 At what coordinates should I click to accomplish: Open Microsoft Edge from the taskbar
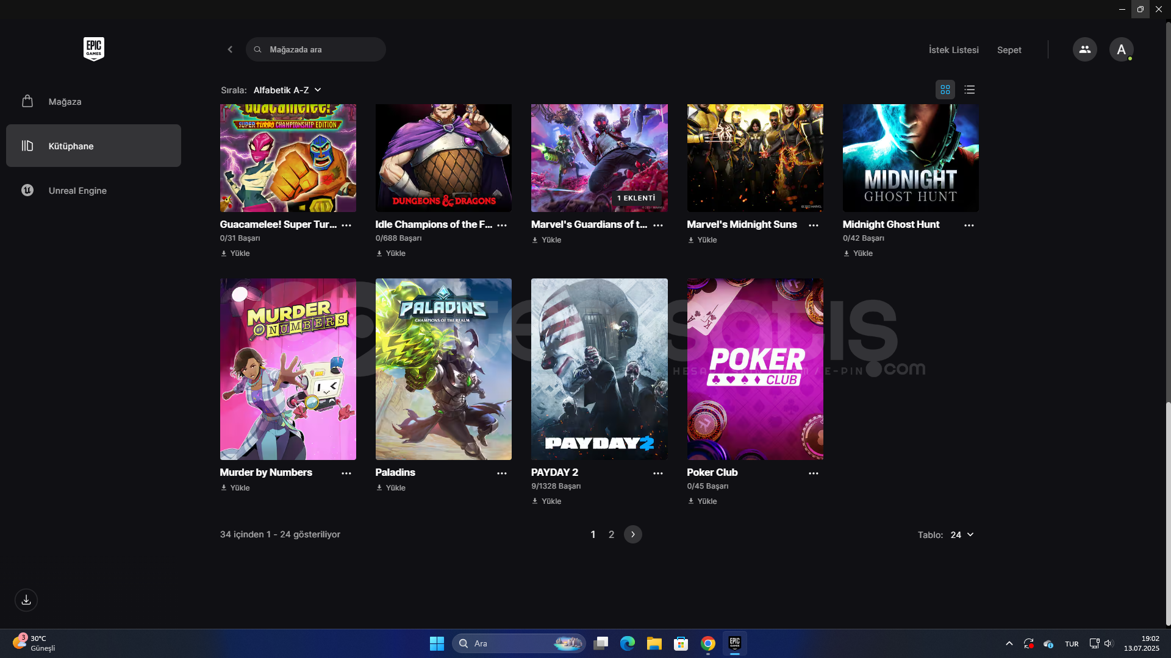628,643
